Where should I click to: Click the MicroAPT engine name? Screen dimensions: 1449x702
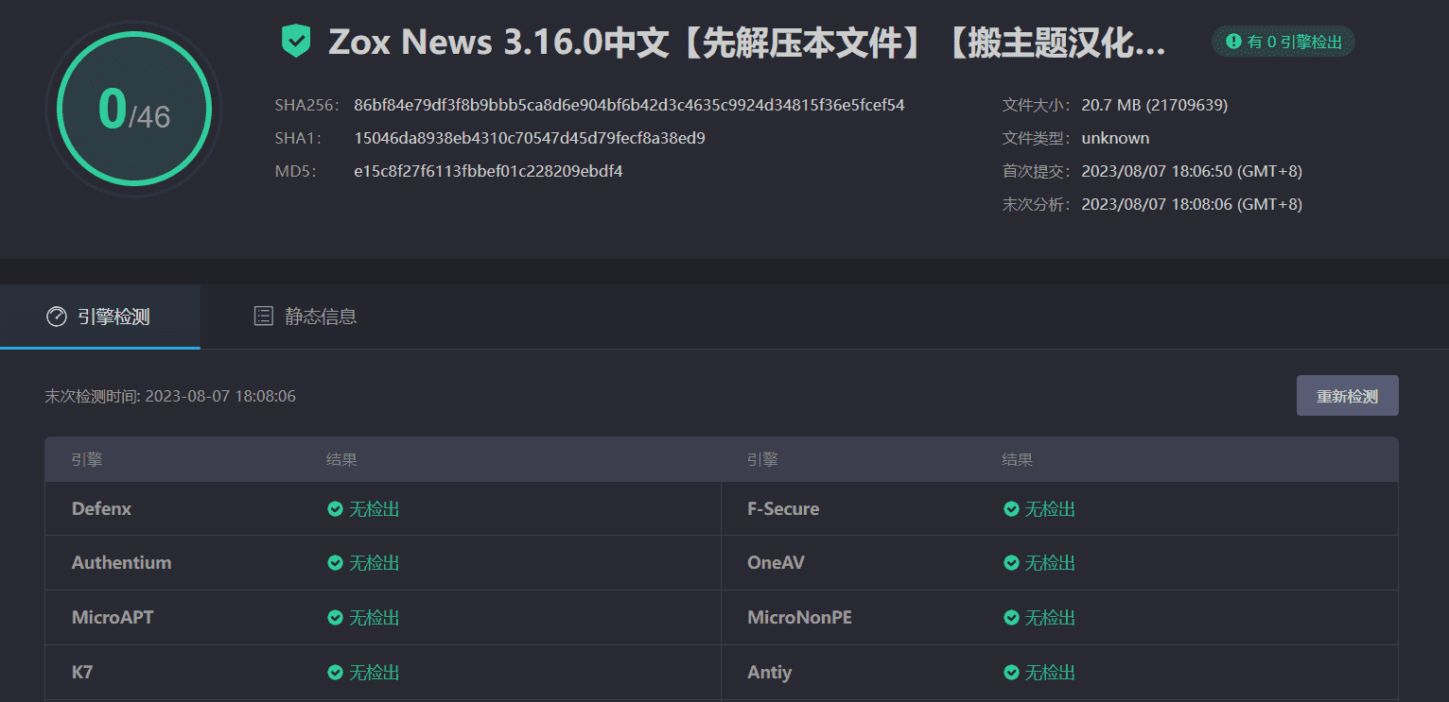point(113,618)
